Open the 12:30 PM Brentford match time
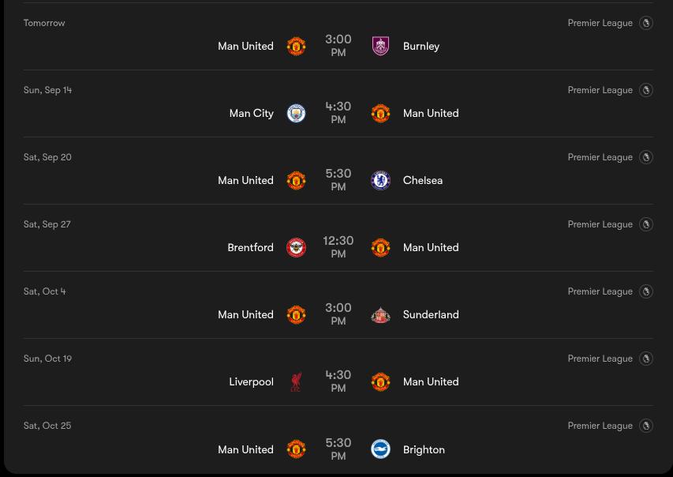 tap(338, 247)
